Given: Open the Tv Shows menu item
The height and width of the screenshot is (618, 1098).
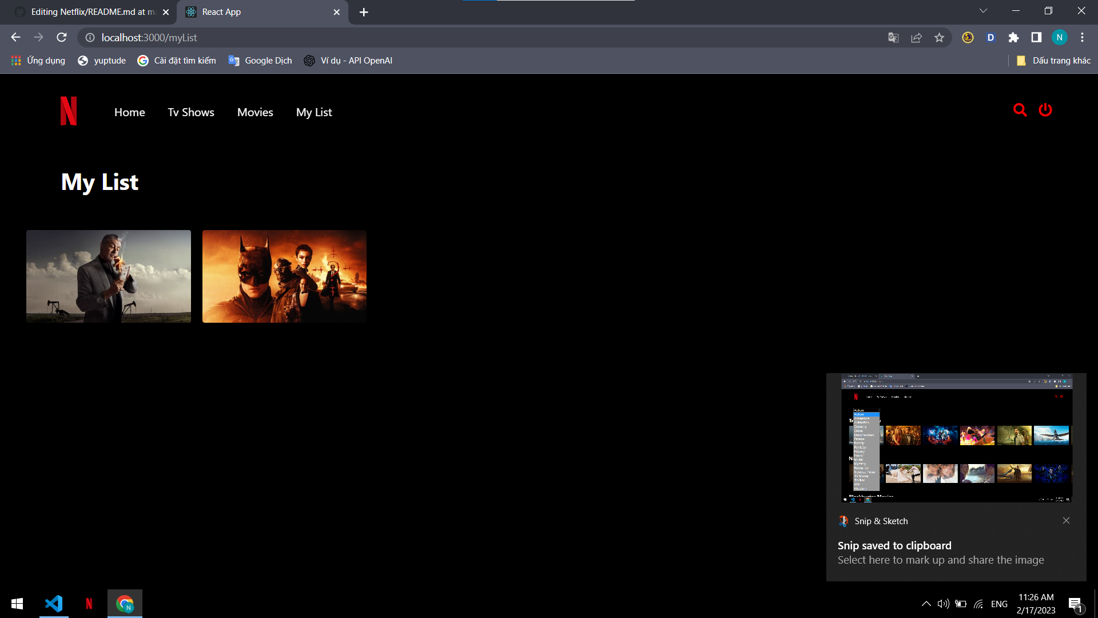Looking at the screenshot, I should point(190,112).
